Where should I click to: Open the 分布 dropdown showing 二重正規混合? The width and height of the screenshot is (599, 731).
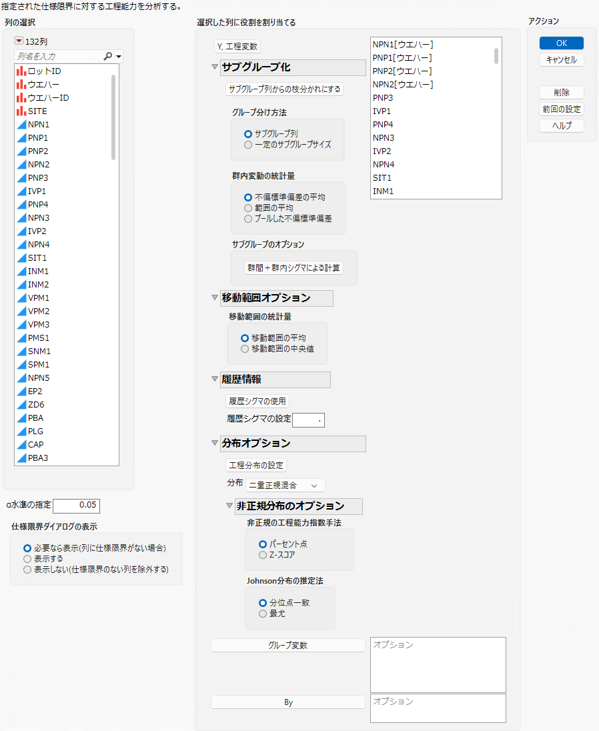tap(285, 486)
